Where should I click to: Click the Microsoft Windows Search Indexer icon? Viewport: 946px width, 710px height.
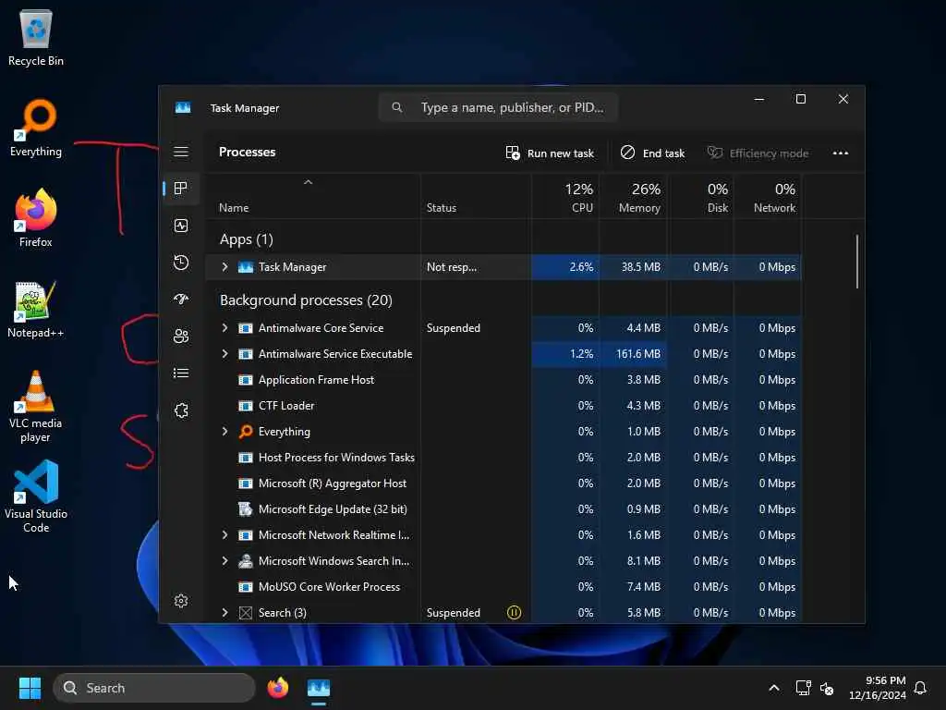[x=246, y=561]
